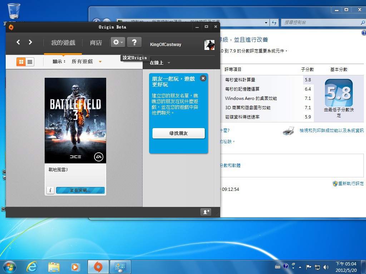Viewport: 366px width, 274px height.
Task: Switch to list view of games
Action: tap(30, 62)
